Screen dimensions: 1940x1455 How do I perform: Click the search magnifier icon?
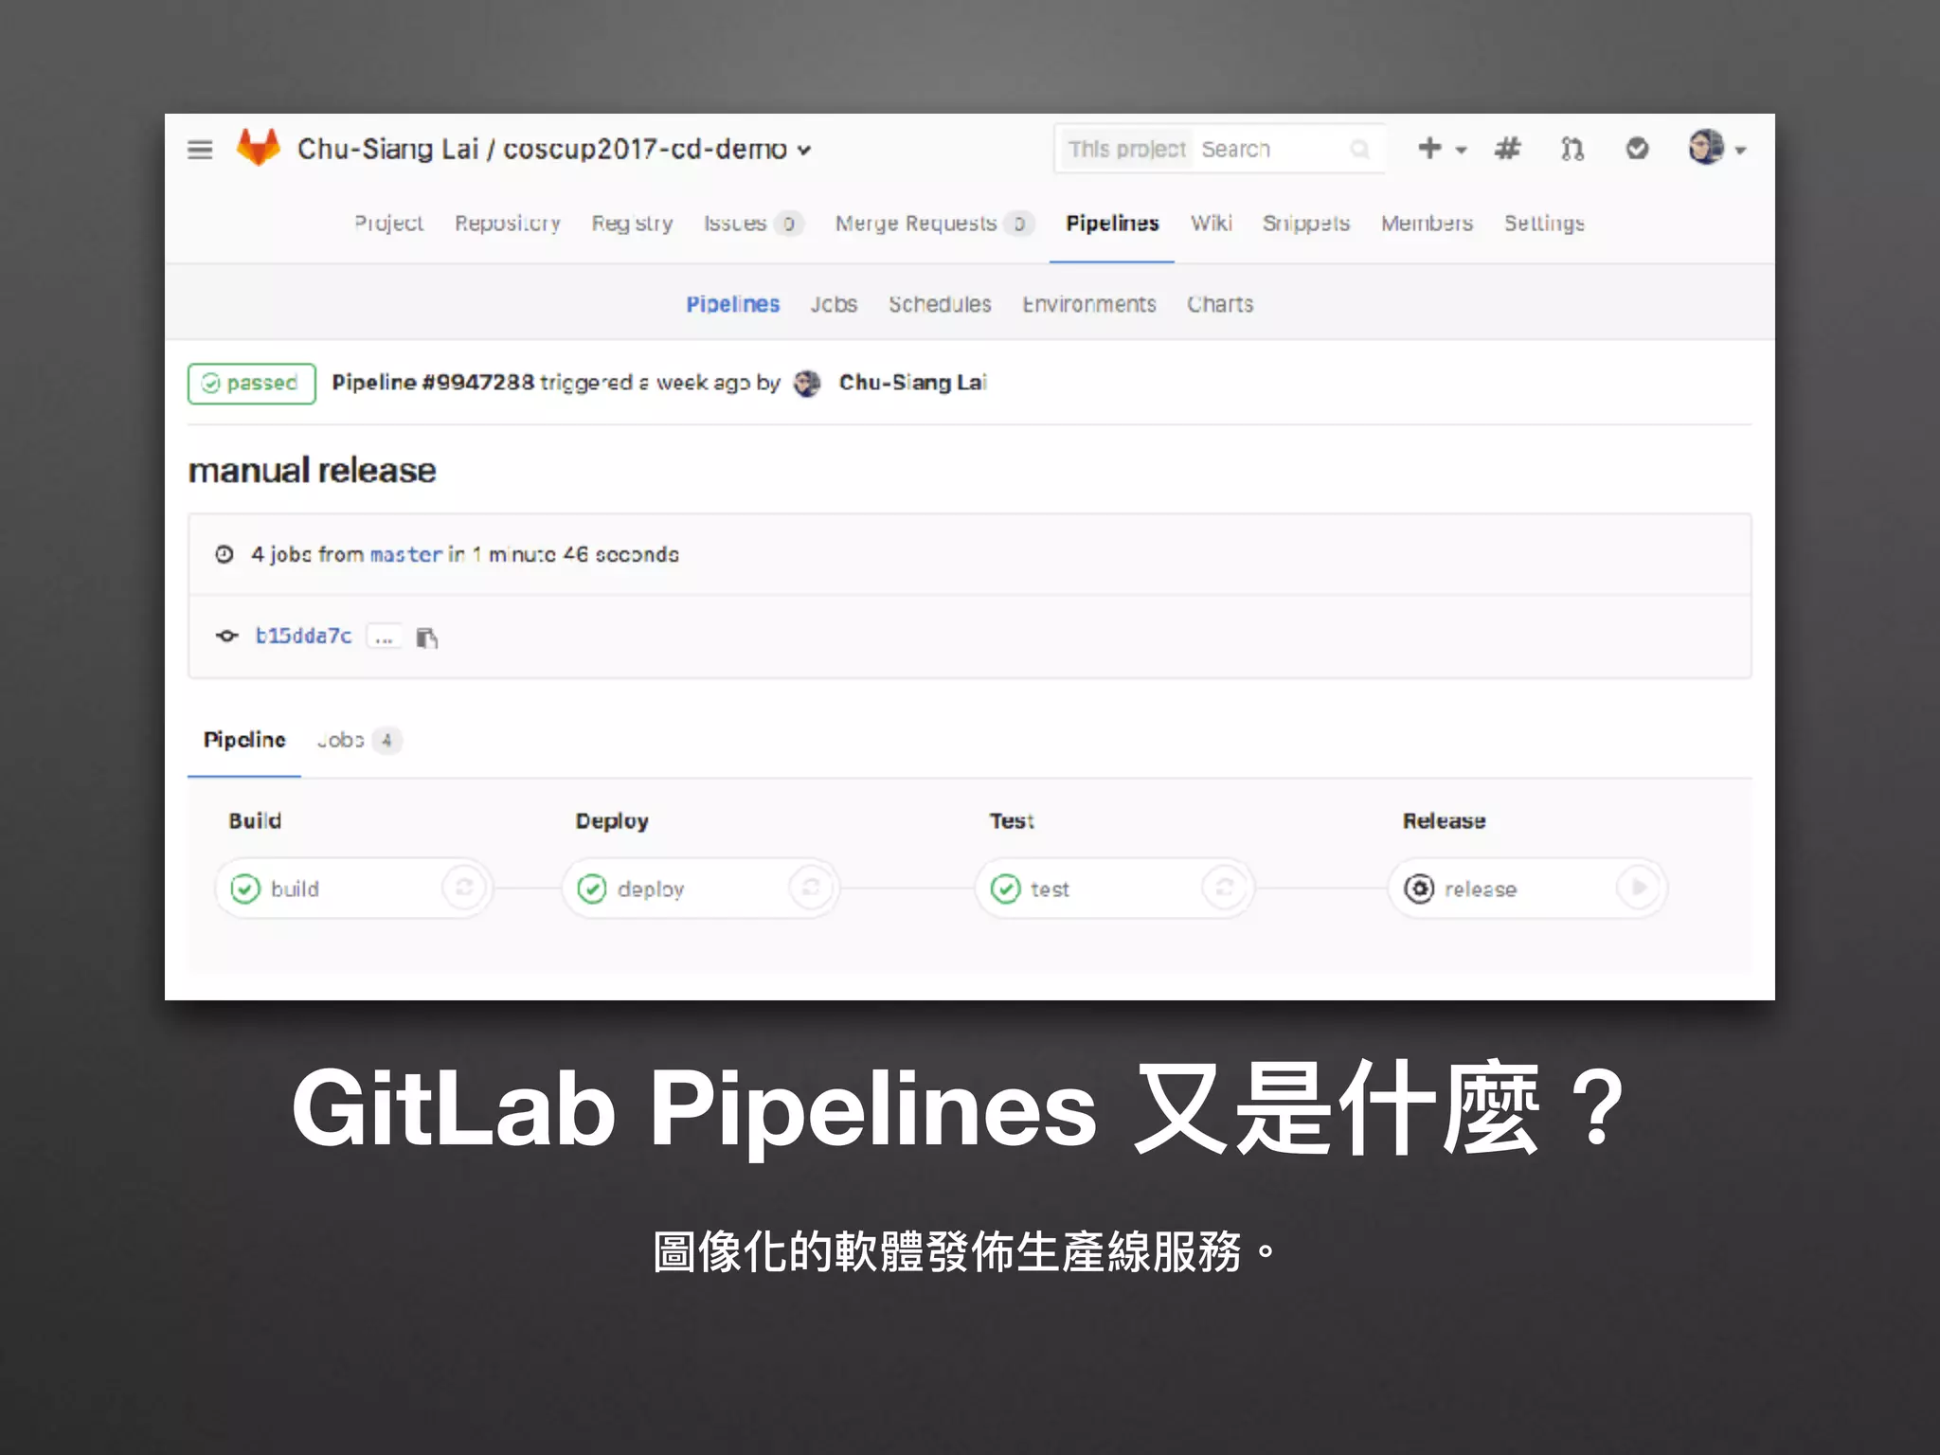[x=1359, y=149]
